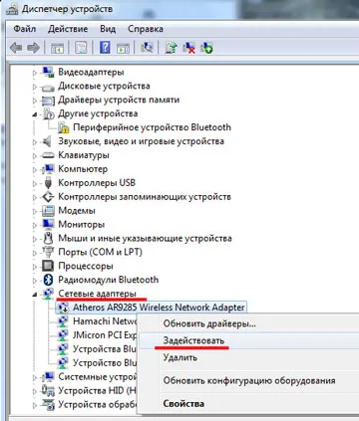Expand the Системные устройства node

coord(35,377)
